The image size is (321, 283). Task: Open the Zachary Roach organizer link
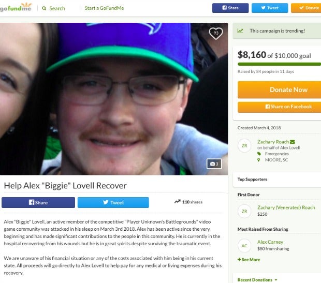(x=273, y=142)
